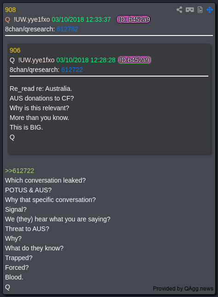
Task: Click the image file export icon
Action: click(200, 10)
